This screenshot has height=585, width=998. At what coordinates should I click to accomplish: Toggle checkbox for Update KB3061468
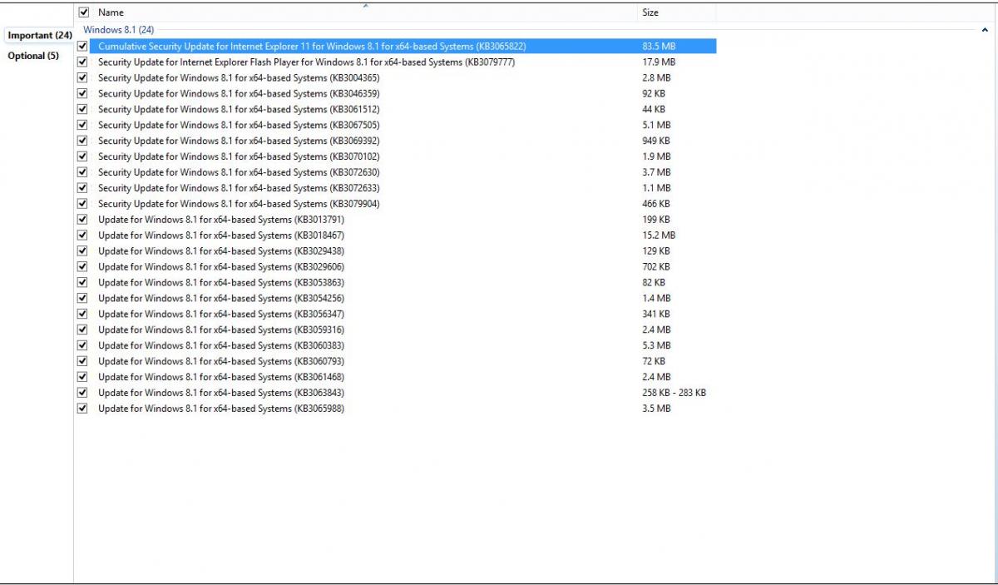(x=82, y=377)
